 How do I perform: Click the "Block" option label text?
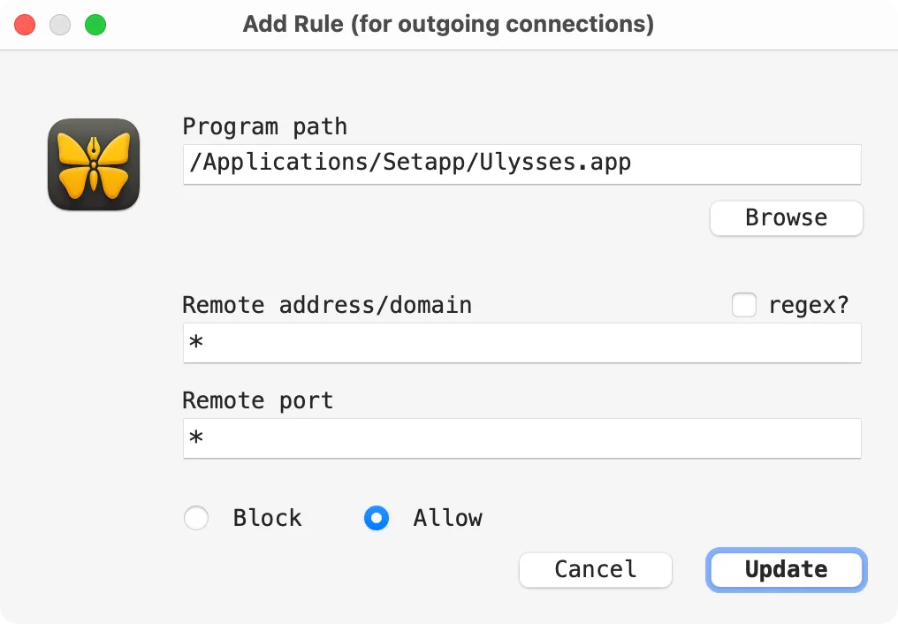click(x=267, y=518)
